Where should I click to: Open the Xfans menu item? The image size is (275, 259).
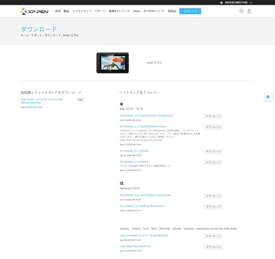coord(136,11)
